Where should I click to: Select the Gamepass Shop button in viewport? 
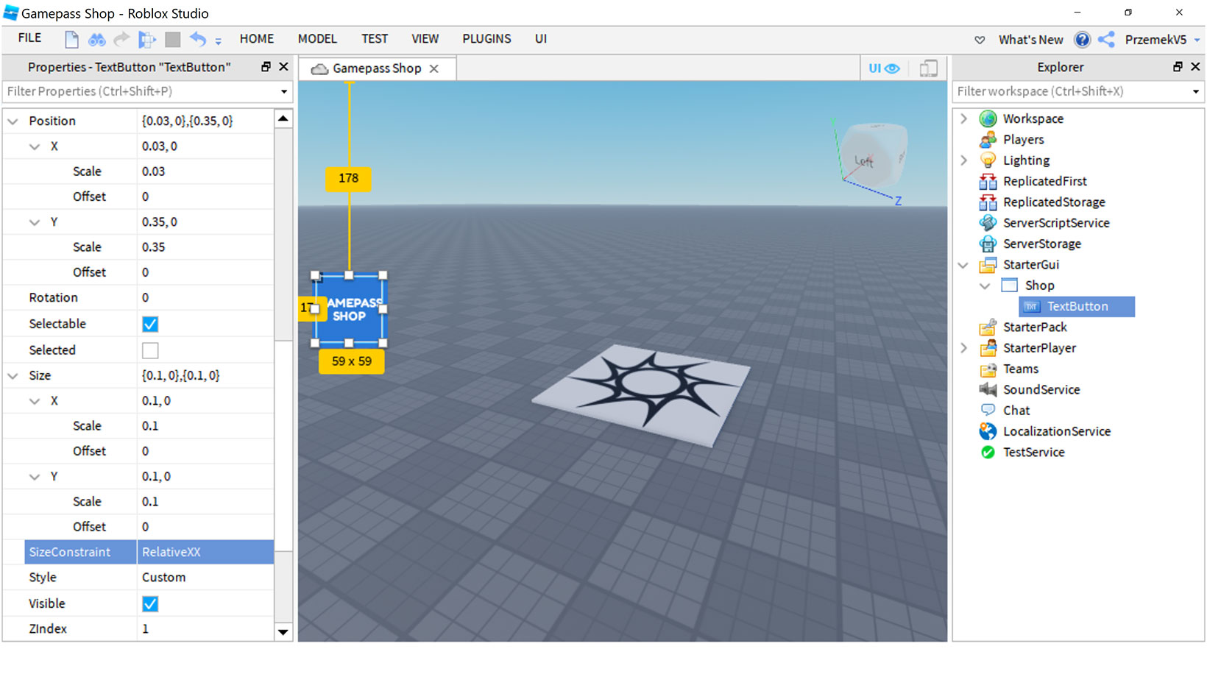coord(350,309)
